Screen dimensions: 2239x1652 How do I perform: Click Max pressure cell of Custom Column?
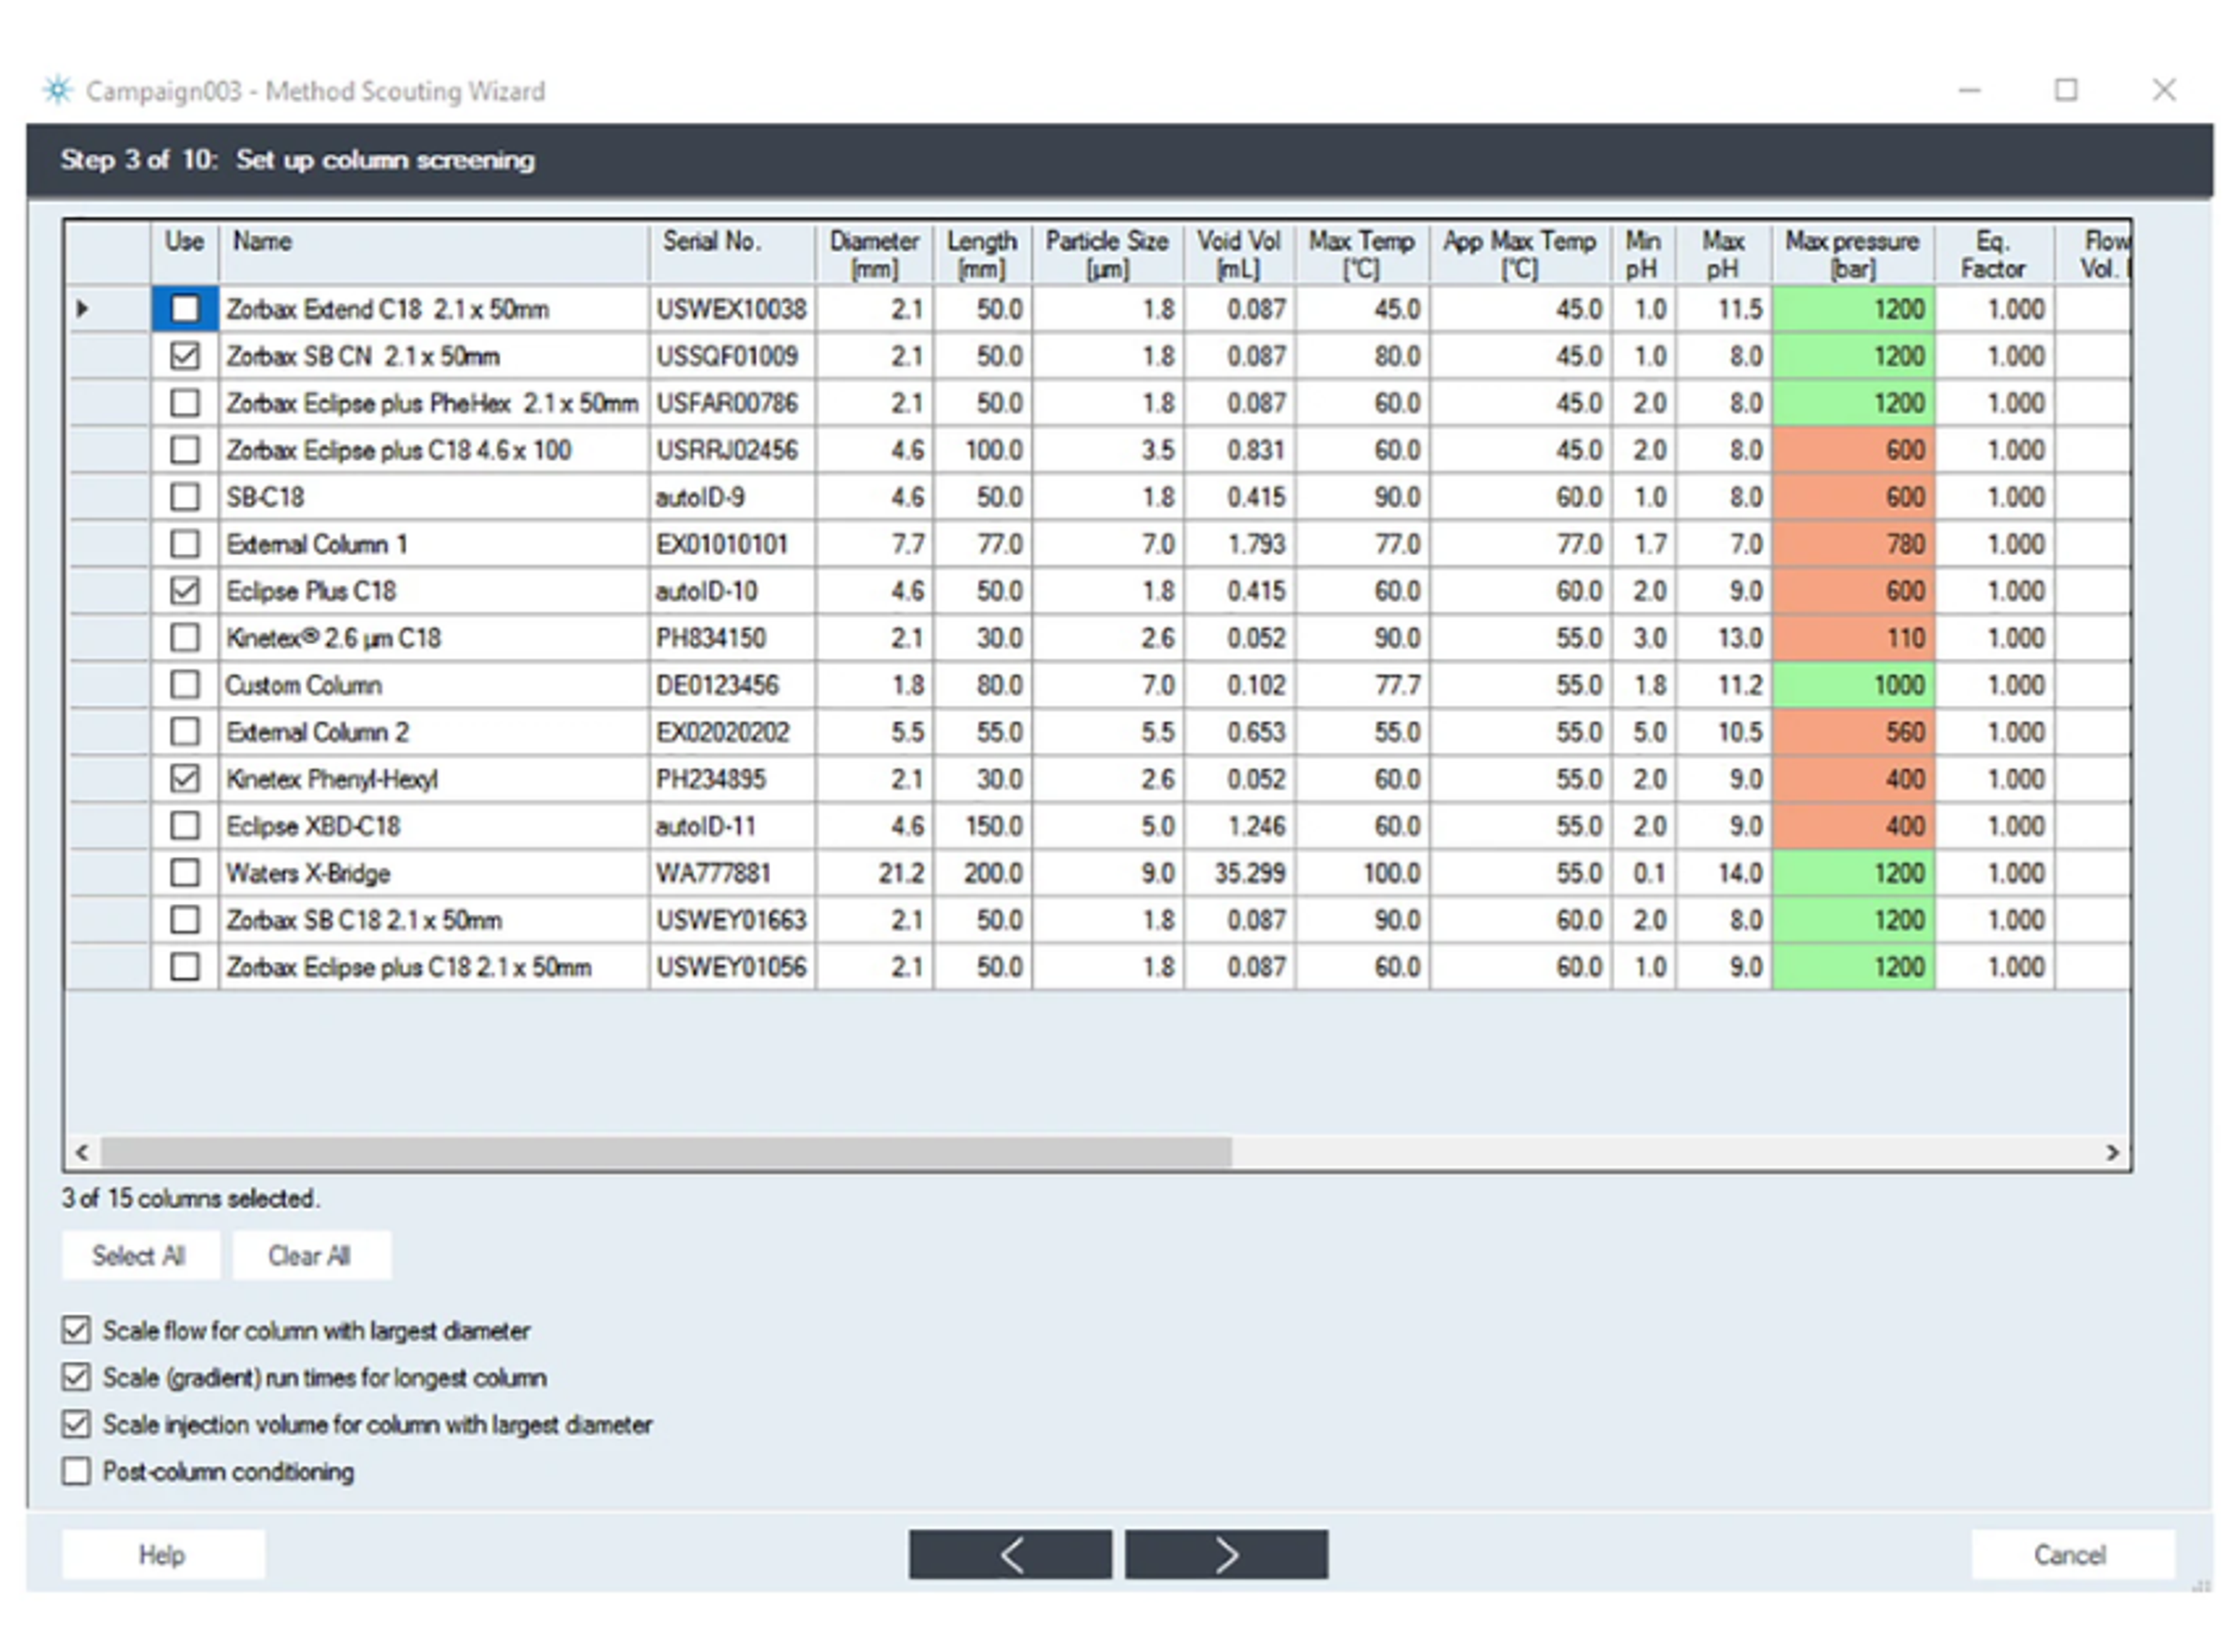(x=1852, y=685)
